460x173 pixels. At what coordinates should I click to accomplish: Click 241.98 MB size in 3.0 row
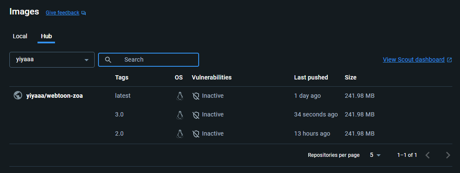(360, 114)
